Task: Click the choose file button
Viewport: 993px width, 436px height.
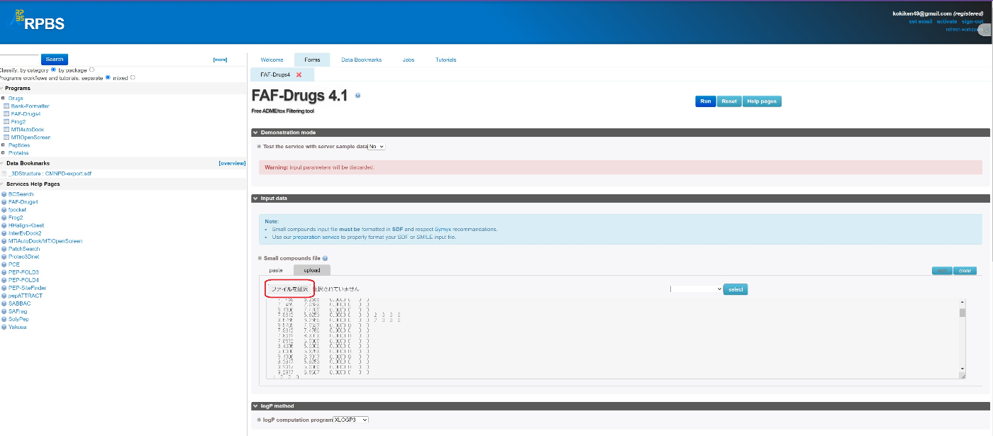Action: pyautogui.click(x=289, y=289)
